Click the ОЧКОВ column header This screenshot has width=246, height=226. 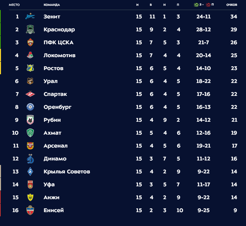(232, 5)
